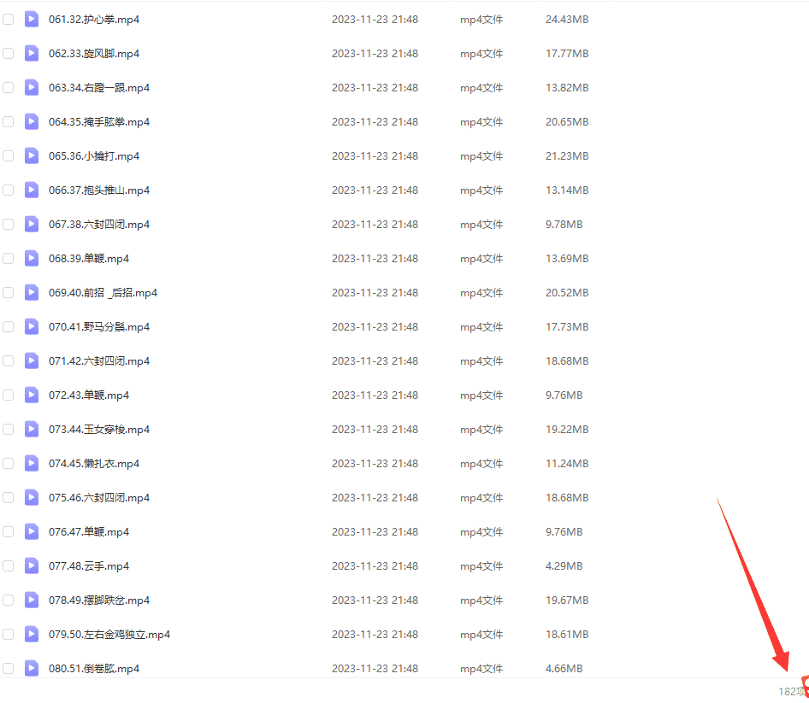
Task: Tick the checkbox for 062.33.旋风脚.mp4
Action: coord(9,53)
